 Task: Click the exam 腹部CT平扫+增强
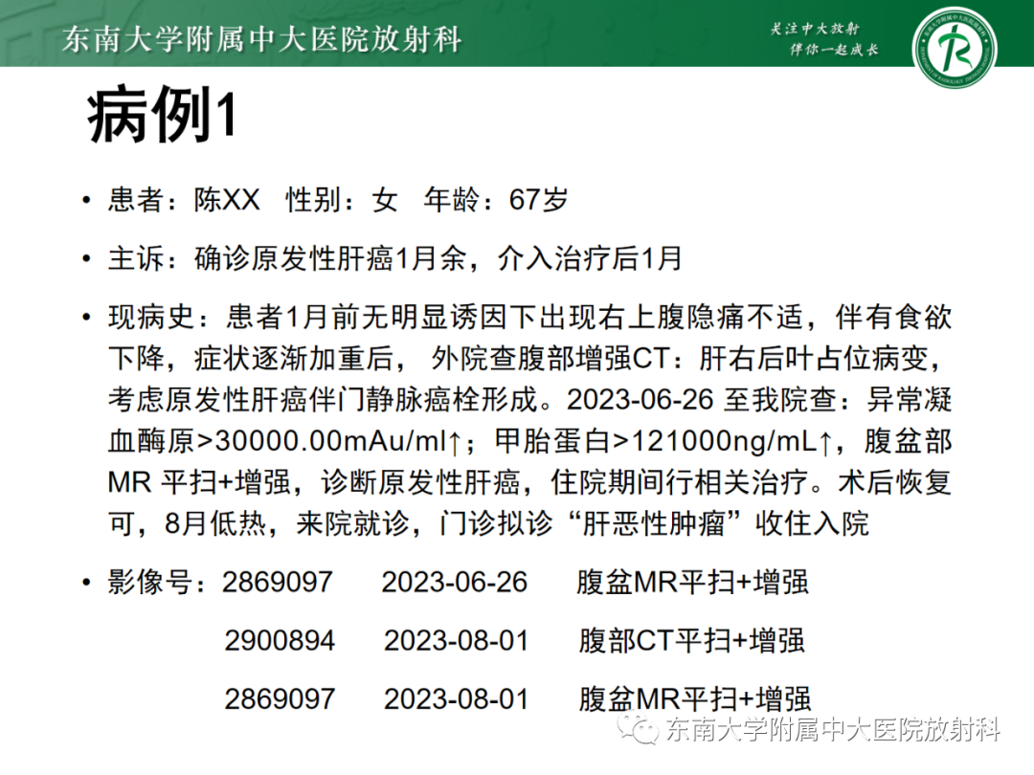pyautogui.click(x=692, y=640)
